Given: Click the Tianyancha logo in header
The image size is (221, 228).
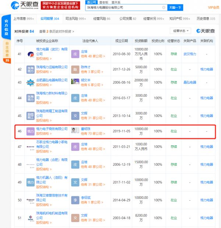Looking at the screenshot, I should 24,5.
